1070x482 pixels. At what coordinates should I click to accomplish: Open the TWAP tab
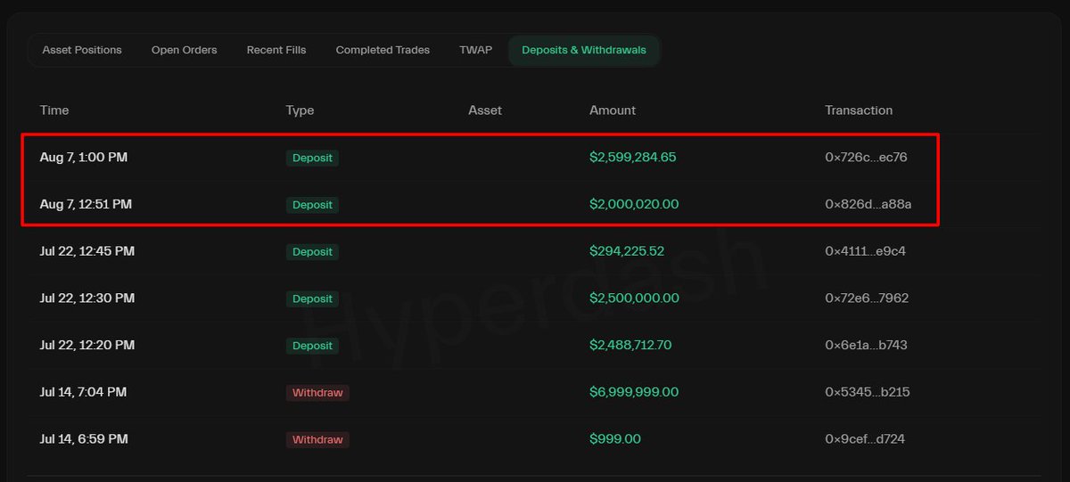475,50
